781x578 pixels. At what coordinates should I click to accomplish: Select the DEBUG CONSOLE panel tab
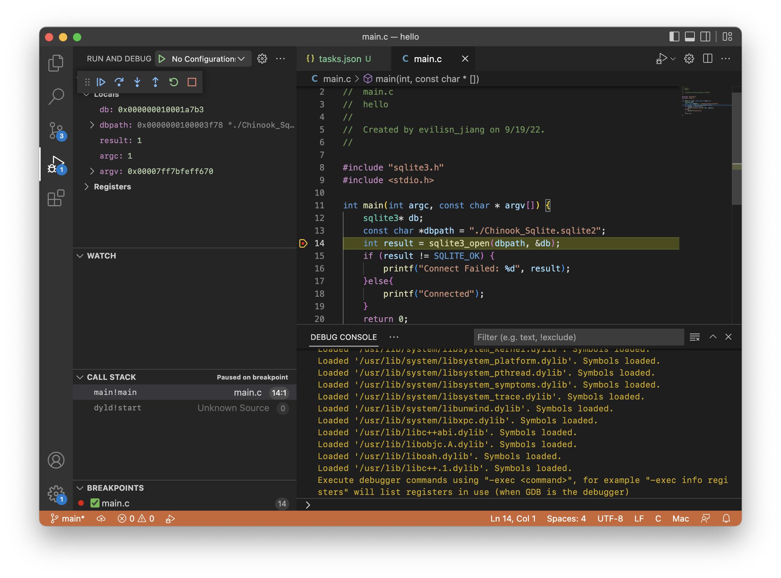click(344, 337)
